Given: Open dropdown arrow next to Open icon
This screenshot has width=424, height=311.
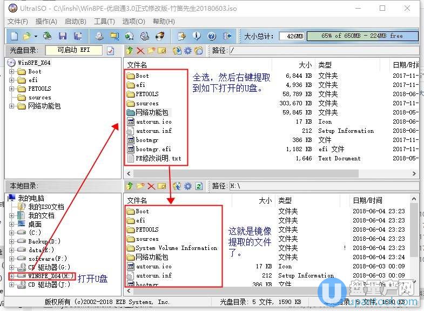Looking at the screenshot, I should tap(36, 36).
